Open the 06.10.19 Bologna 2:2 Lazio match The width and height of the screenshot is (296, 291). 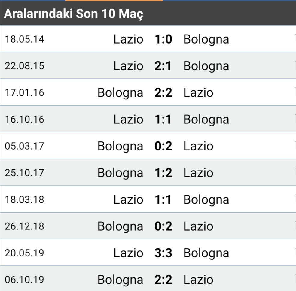coord(148,279)
